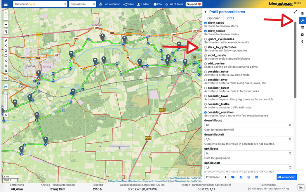
Task: Click the Anwenden button
Action: tap(287, 177)
